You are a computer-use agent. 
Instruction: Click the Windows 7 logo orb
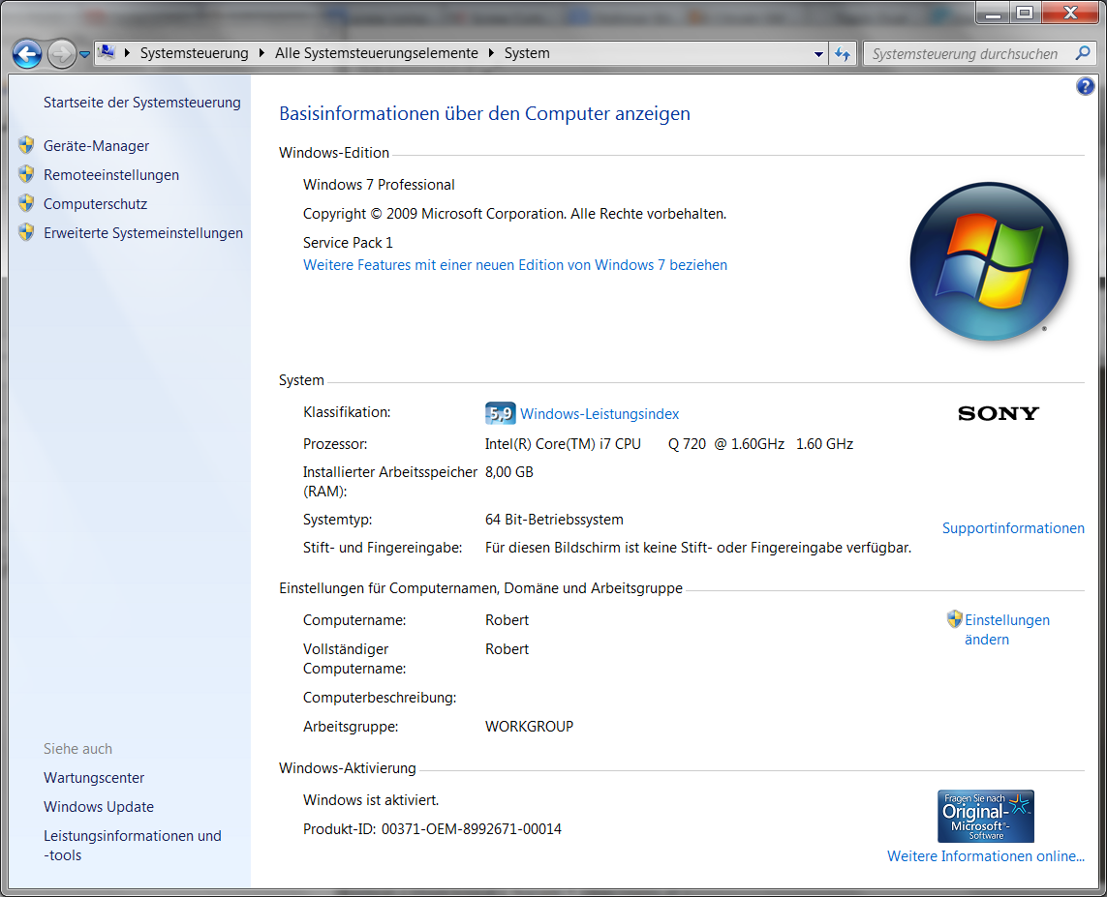[989, 261]
